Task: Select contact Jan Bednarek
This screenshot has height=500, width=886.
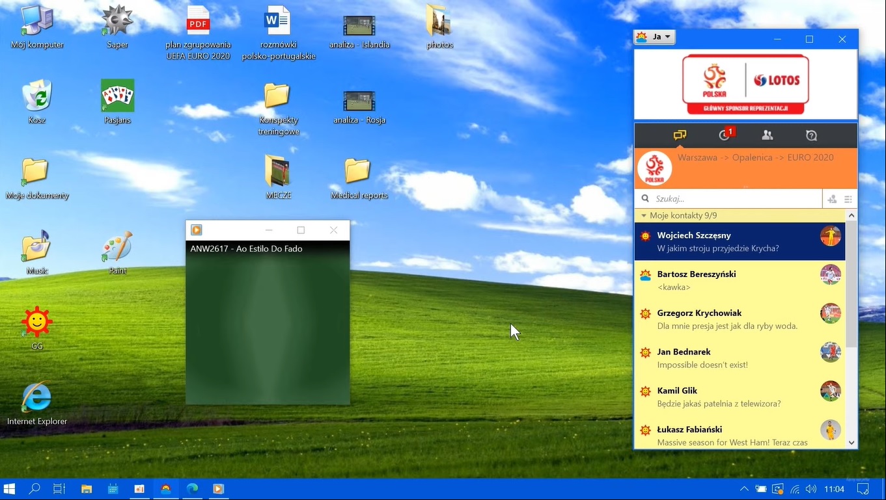Action: (740, 358)
